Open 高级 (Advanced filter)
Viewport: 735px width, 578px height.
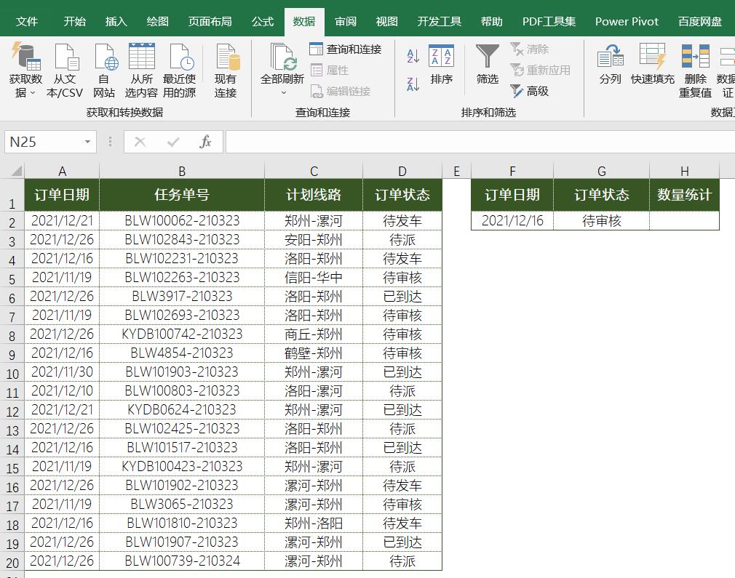(x=529, y=92)
